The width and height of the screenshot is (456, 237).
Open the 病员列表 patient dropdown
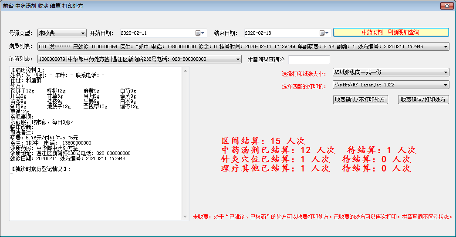(x=446, y=46)
